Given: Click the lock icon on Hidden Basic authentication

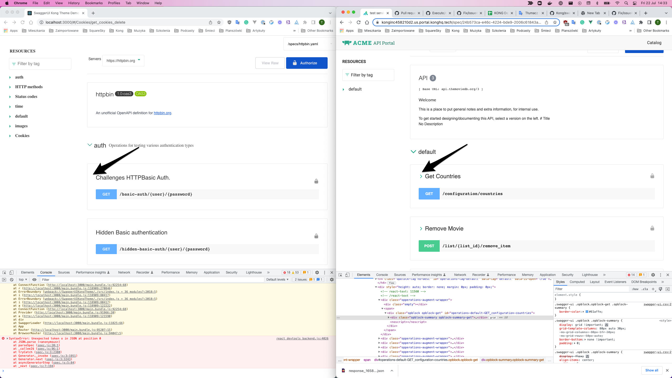Looking at the screenshot, I should point(316,236).
